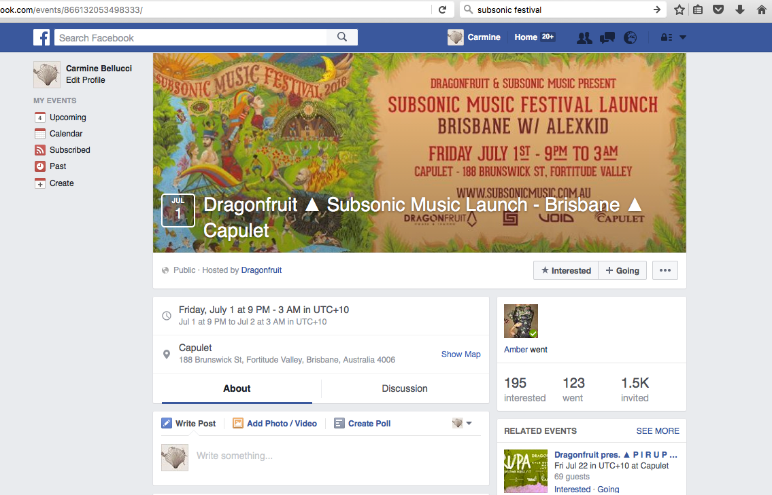Screen dimensions: 772x495
Task: Click the Past events icon in sidebar
Action: click(40, 166)
